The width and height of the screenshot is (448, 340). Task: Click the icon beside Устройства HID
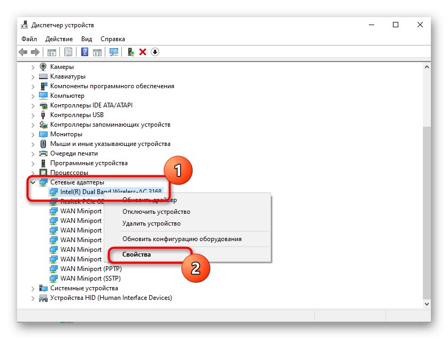[x=43, y=298]
